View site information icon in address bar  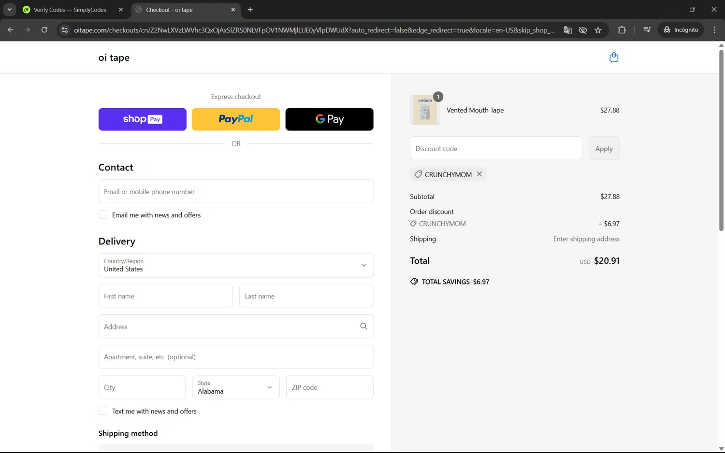(x=64, y=30)
